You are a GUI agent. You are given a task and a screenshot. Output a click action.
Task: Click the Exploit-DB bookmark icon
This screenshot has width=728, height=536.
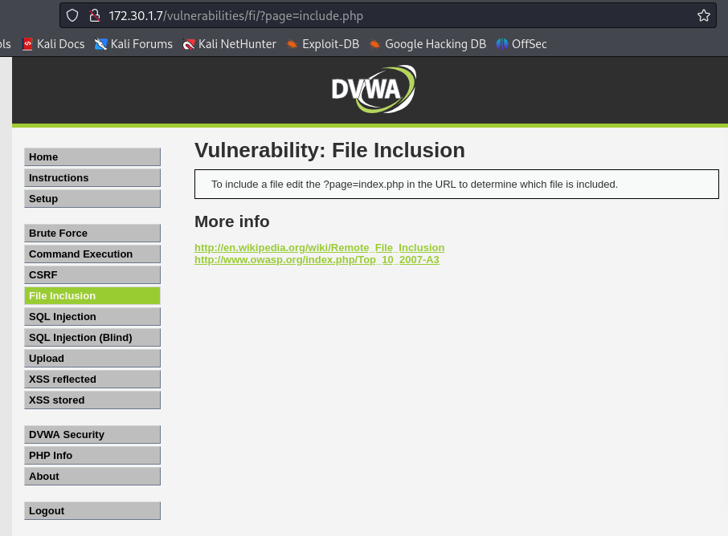[x=292, y=44]
